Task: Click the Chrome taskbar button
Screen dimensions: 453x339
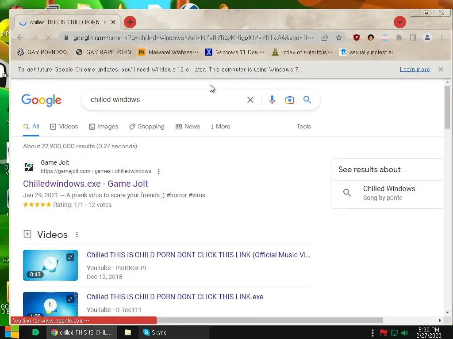Action: (x=81, y=332)
